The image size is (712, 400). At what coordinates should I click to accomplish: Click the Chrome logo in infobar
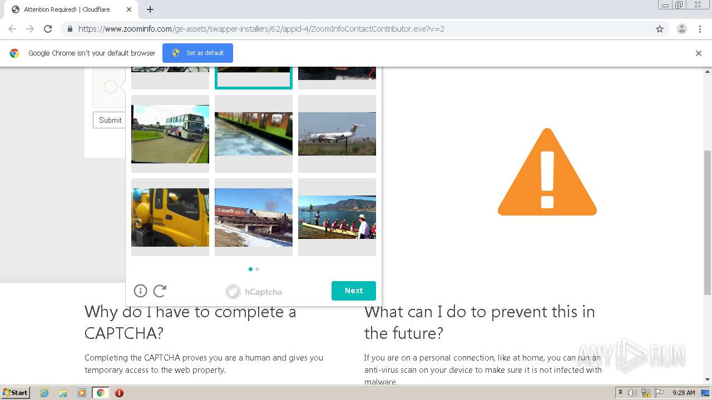tap(14, 53)
